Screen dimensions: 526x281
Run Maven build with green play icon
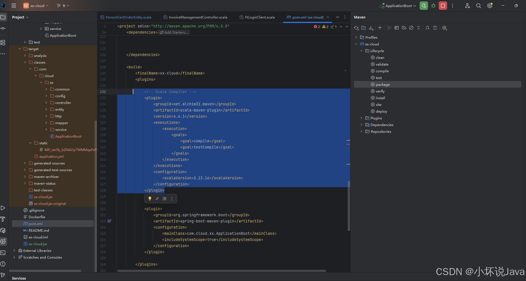tap(389, 28)
